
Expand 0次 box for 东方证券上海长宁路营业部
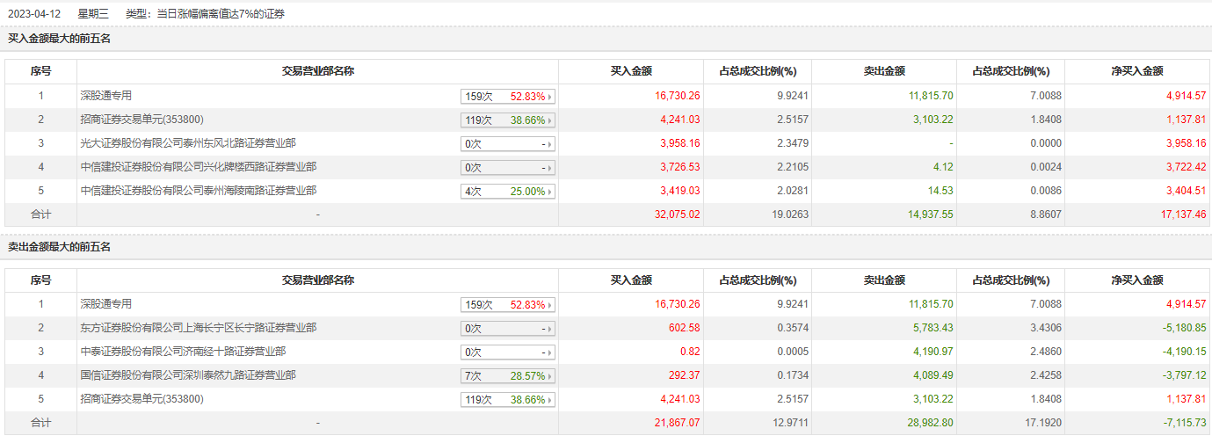coord(509,329)
